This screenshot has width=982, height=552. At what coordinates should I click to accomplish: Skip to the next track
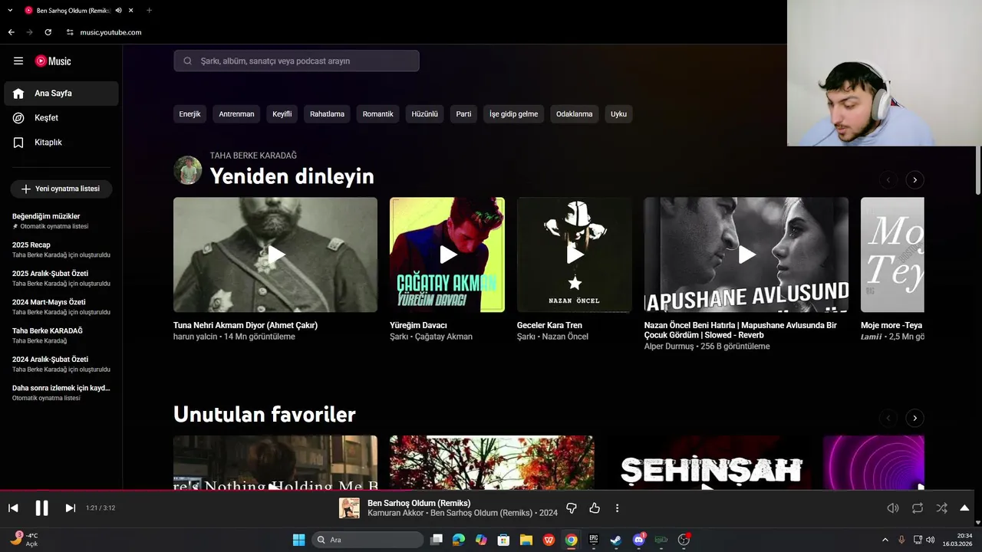point(70,508)
